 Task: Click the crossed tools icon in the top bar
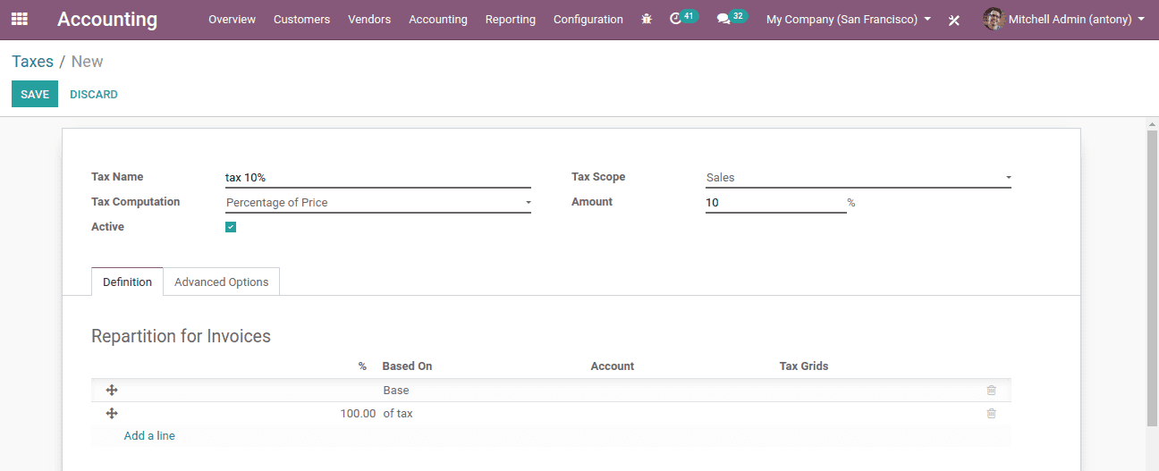[954, 20]
